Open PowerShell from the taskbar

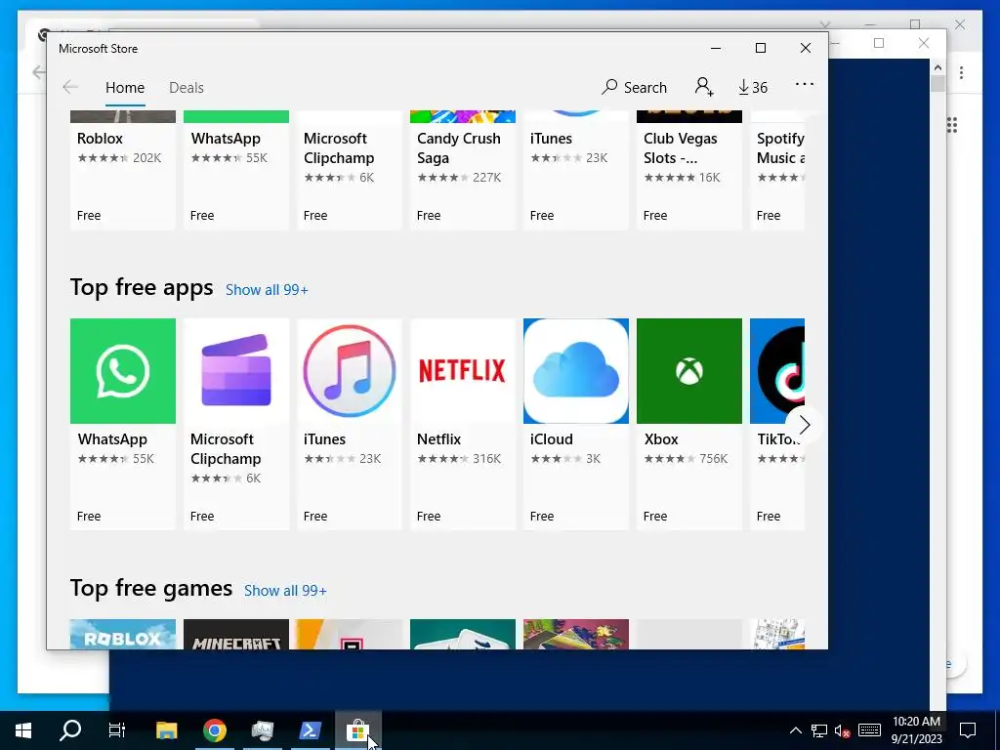tap(310, 730)
